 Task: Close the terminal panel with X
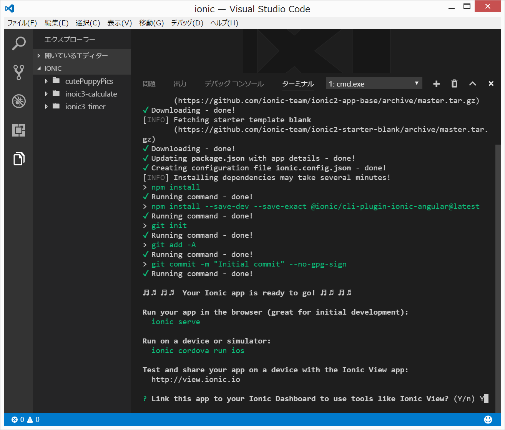491,84
